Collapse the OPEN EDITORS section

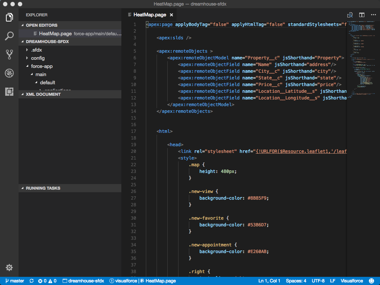[x=42, y=25]
